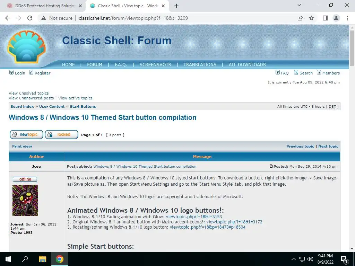Click the author name Jcee
355x266 pixels.
coord(36,167)
